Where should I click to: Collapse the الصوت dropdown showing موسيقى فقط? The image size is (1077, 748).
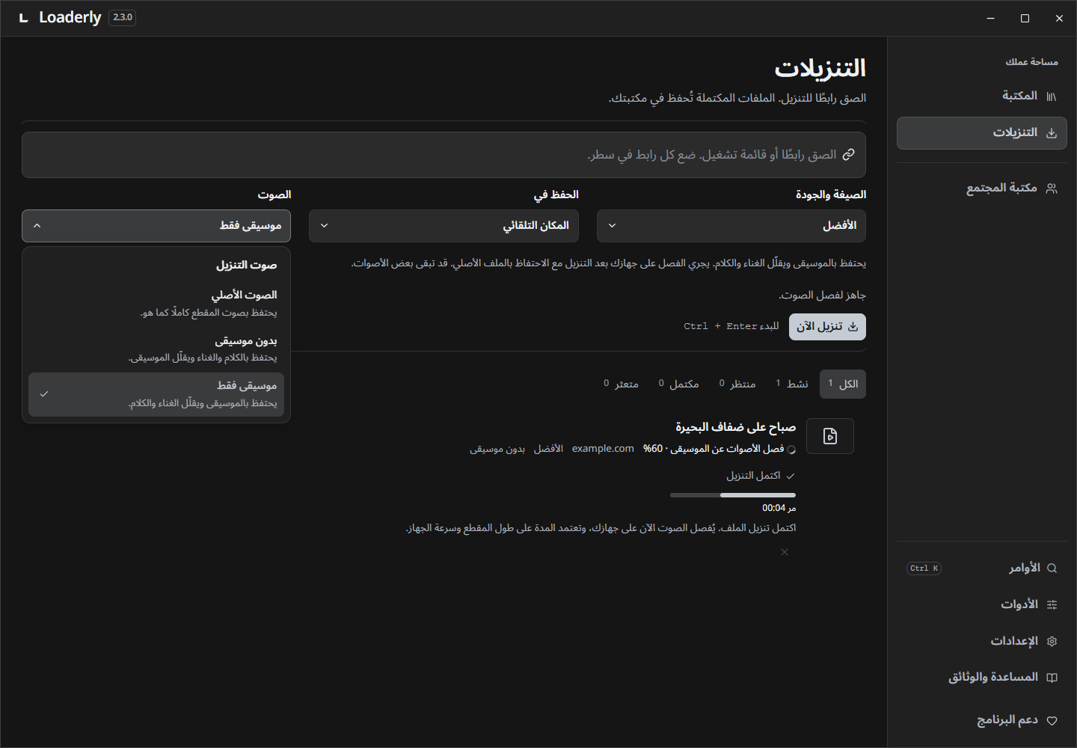pyautogui.click(x=156, y=226)
